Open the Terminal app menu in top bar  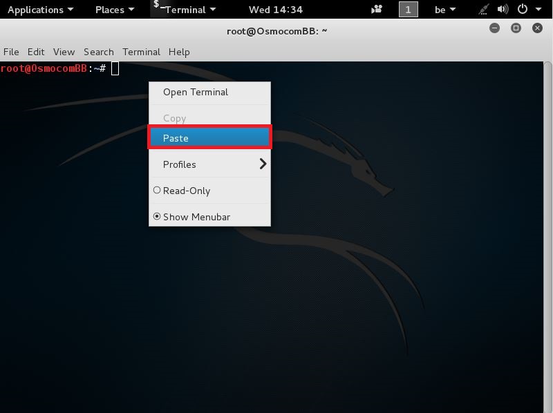point(185,10)
